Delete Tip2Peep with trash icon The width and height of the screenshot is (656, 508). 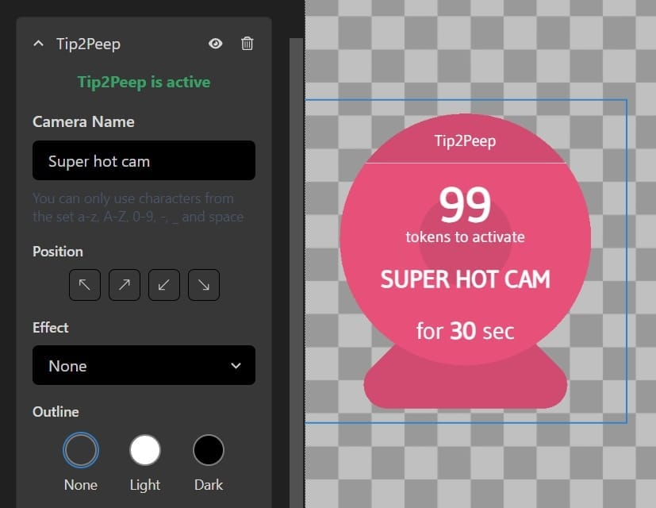247,44
